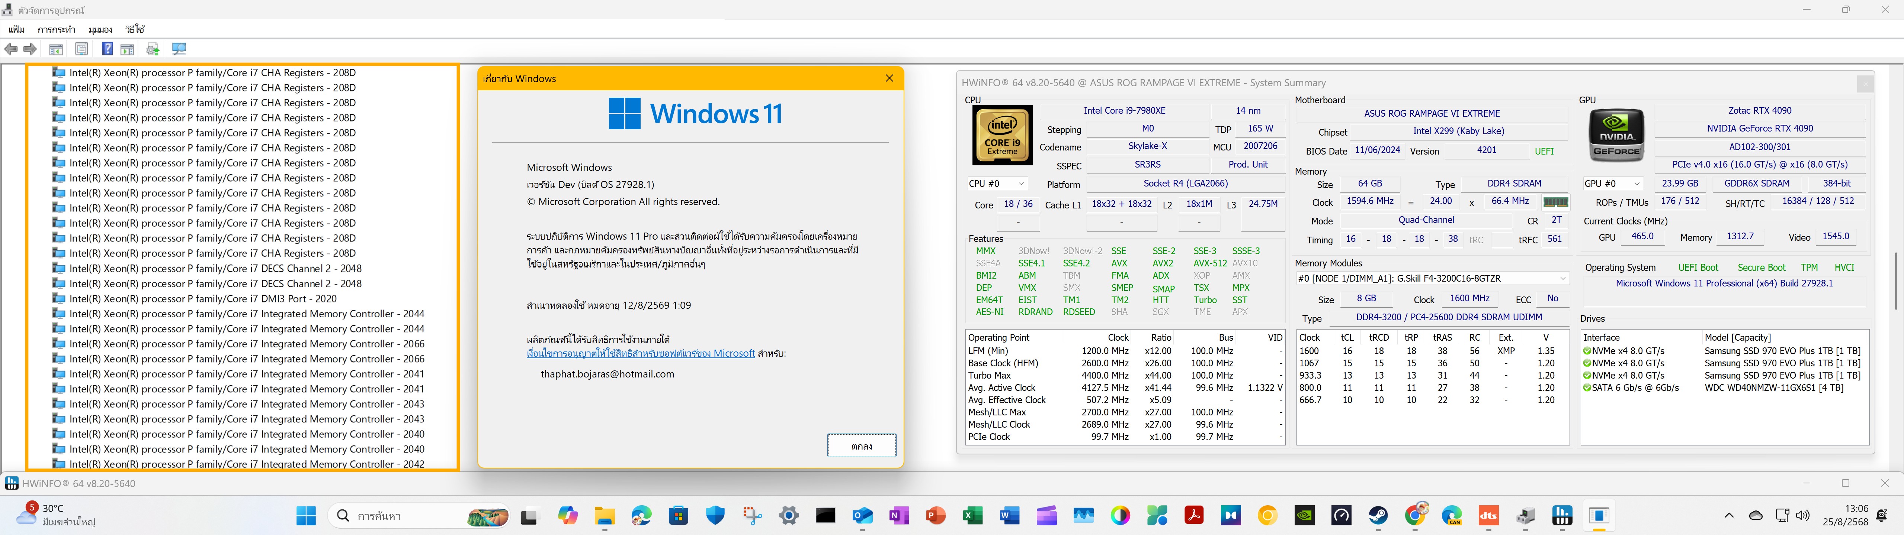Click the Intel Core i9 Extreme badge
This screenshot has height=535, width=1904.
click(x=1001, y=135)
